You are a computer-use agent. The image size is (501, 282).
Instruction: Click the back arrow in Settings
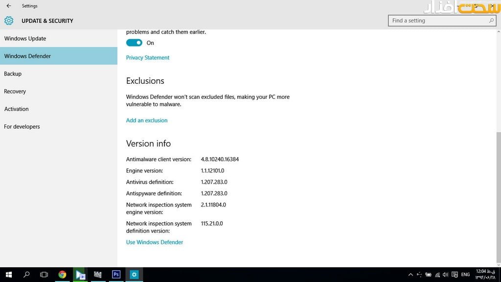tap(8, 6)
